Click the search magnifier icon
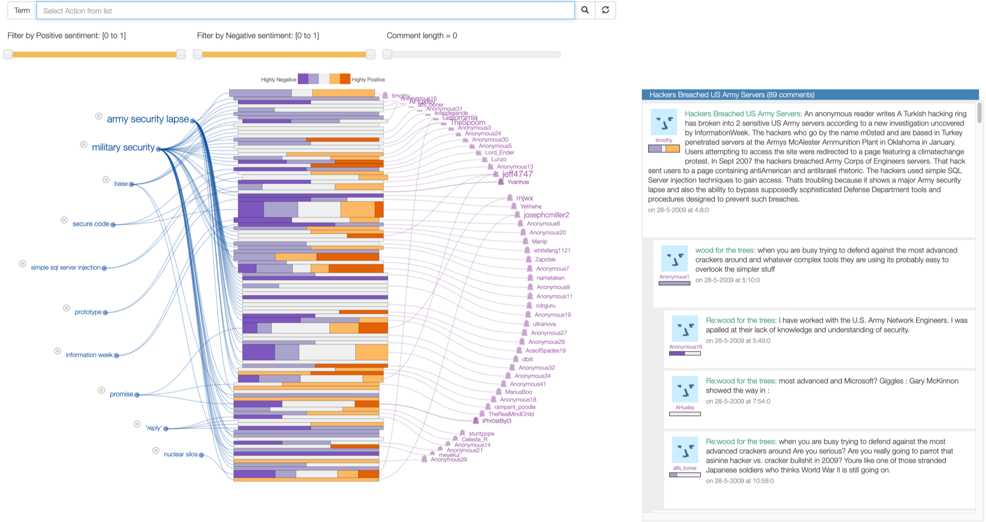The image size is (986, 522). [x=585, y=10]
